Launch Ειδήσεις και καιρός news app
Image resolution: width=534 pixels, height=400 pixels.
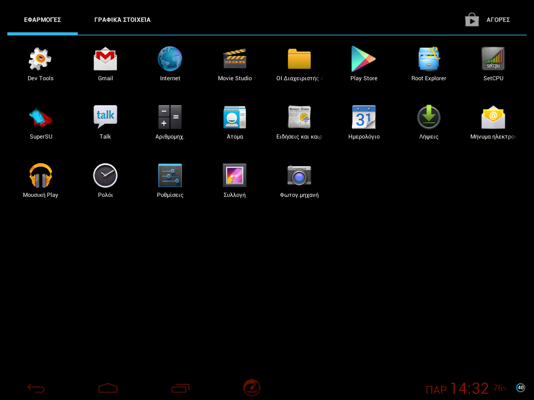(x=299, y=117)
